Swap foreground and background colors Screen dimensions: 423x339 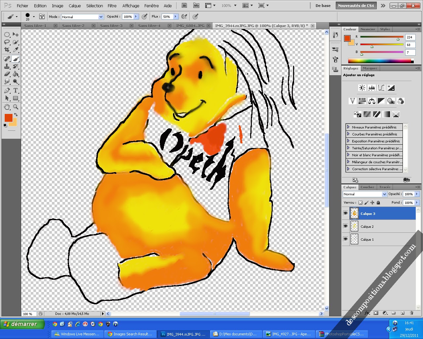(x=16, y=115)
